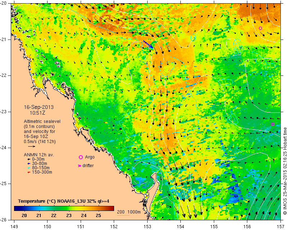Click the 'Temperature (°C) NOAA16_L3U 32% ql>=4' title
This screenshot has width=288, height=230.
(64, 201)
